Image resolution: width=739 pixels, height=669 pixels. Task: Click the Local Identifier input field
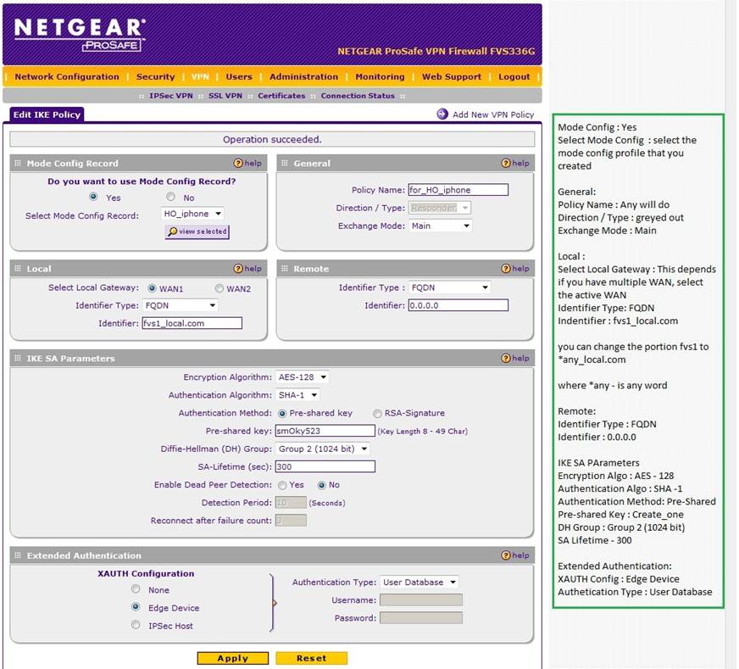click(x=192, y=323)
